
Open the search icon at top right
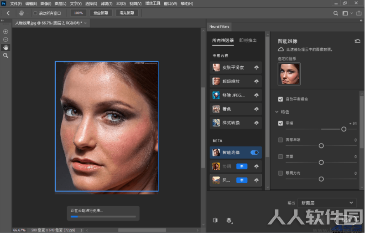pyautogui.click(x=336, y=14)
